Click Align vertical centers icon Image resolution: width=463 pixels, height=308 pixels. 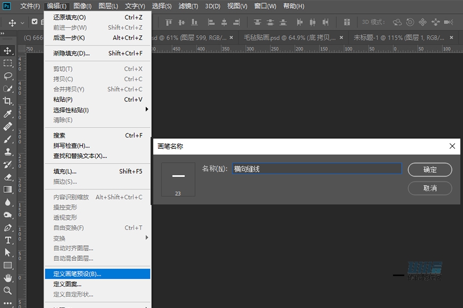coord(181,22)
